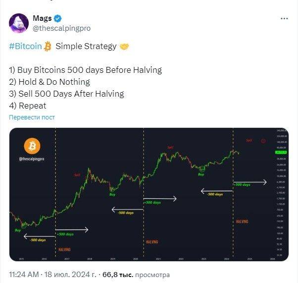
Task: Click the leftmost green Buy label in chart
Action: tap(18, 230)
